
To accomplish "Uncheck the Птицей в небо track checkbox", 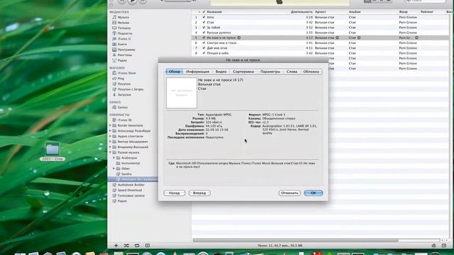I will pyautogui.click(x=204, y=53).
